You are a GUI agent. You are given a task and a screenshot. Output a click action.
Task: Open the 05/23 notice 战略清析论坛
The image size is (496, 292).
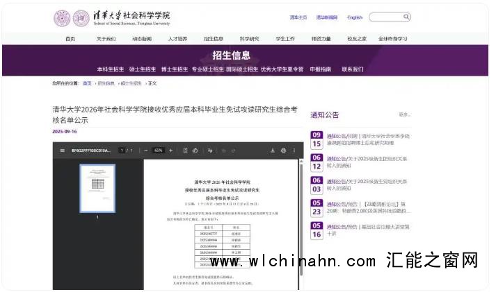(x=368, y=207)
